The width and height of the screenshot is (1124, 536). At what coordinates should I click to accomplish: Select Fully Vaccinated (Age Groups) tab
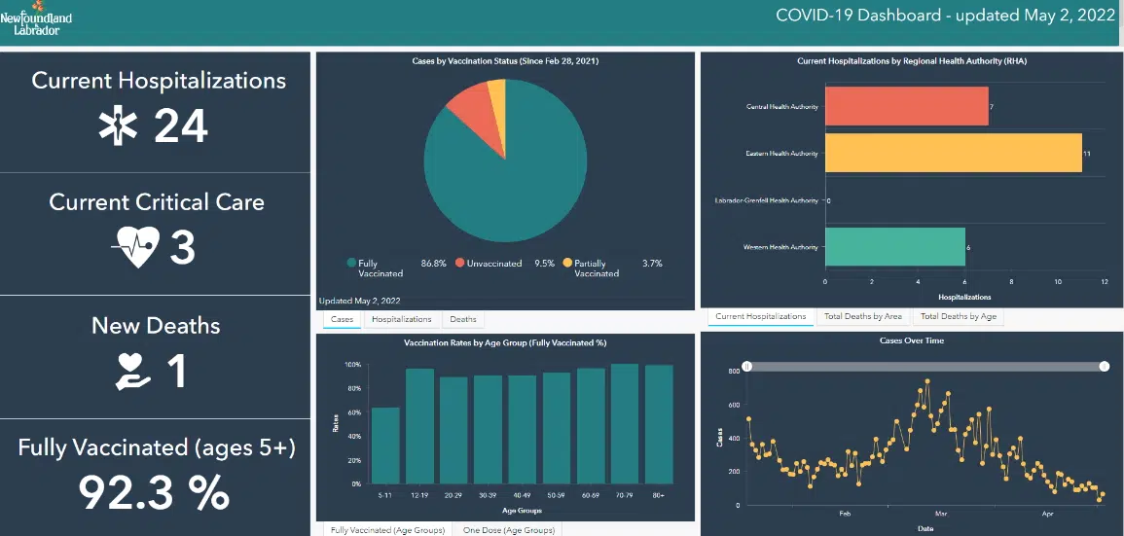[387, 530]
